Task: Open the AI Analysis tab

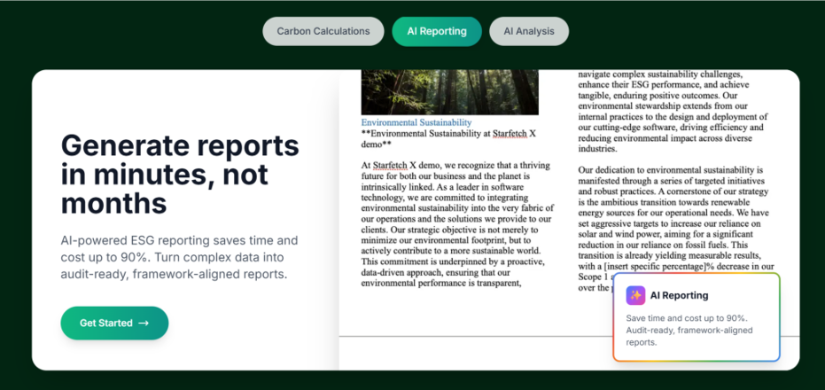Action: [x=529, y=31]
